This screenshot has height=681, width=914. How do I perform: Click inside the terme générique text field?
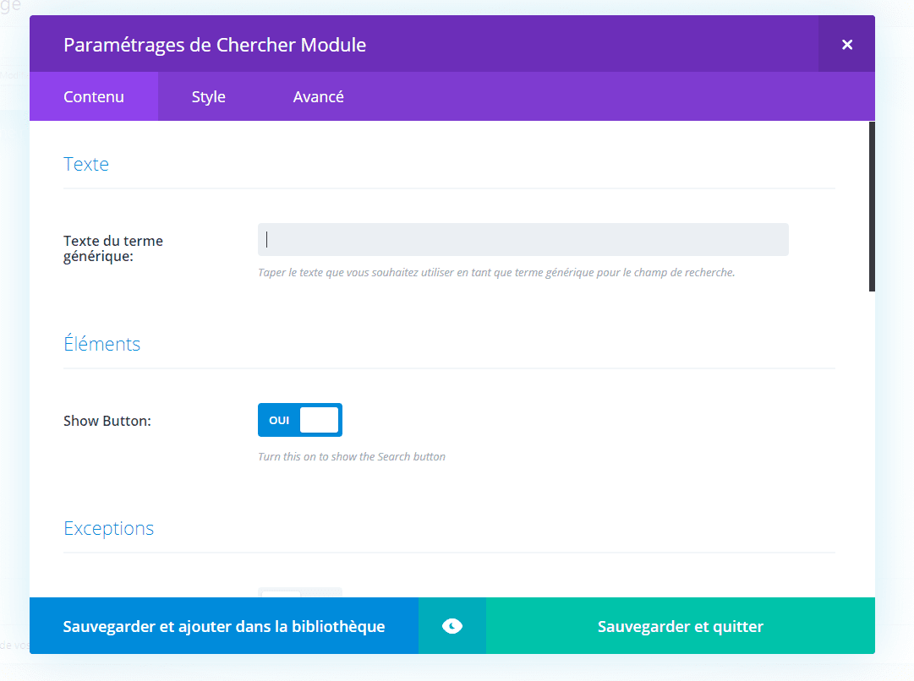point(523,239)
